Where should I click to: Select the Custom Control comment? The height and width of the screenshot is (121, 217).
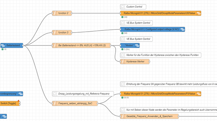(x=133, y=7)
